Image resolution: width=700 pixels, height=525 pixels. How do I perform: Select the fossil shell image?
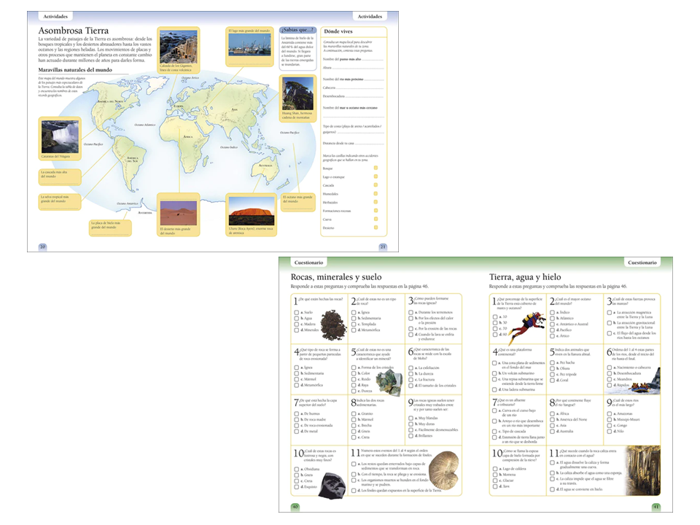tap(444, 472)
